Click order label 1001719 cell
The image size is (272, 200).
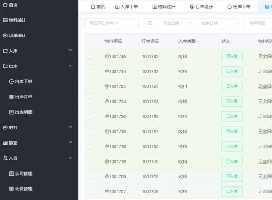pos(150,116)
